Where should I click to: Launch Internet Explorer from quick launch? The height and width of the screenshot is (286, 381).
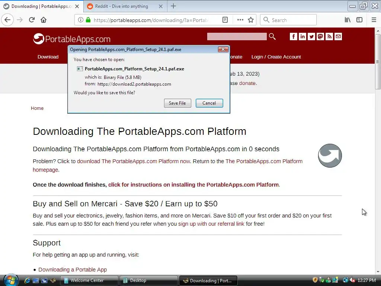[x=27, y=280]
